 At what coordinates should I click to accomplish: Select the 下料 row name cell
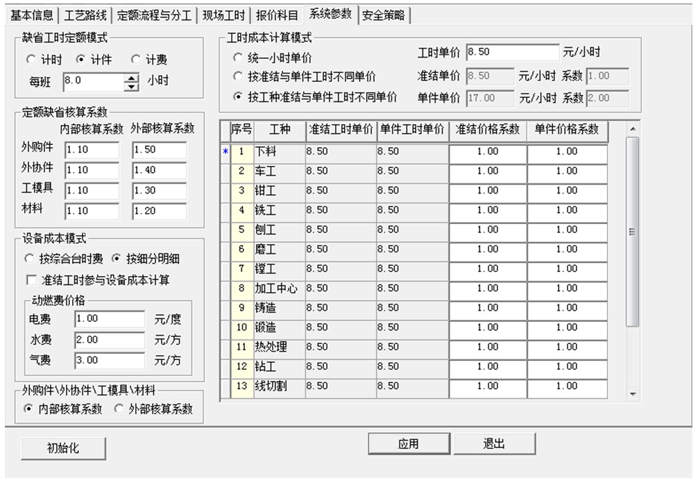coord(280,152)
